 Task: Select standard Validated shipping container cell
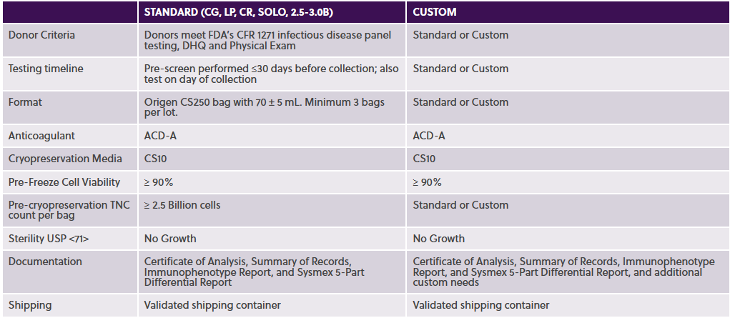(212, 305)
